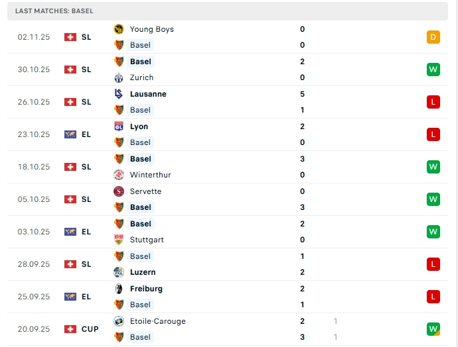The width and height of the screenshot is (458, 347).
Task: Click the Young Boys club crest
Action: [119, 29]
